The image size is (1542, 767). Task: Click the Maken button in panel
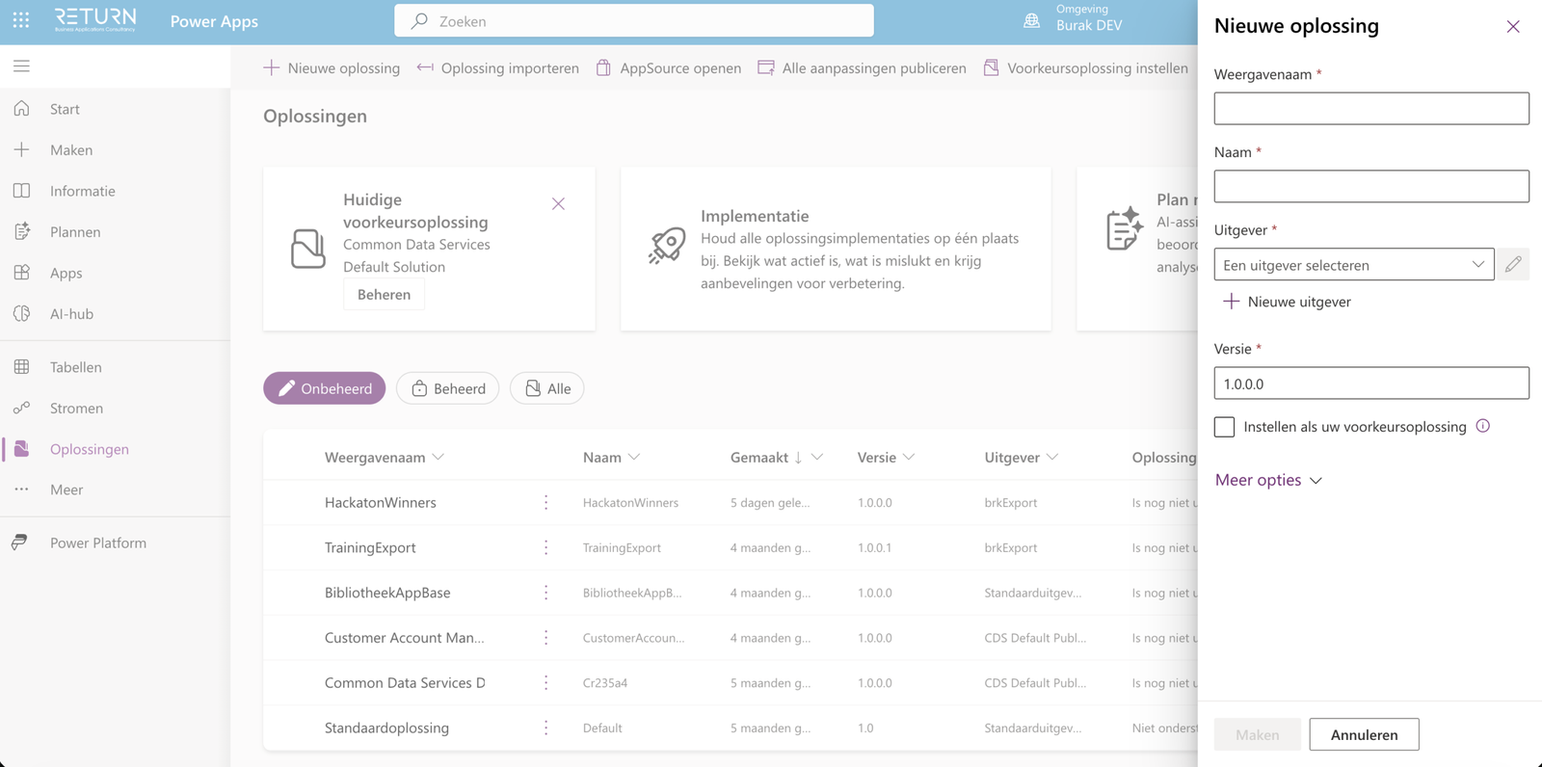1257,734
